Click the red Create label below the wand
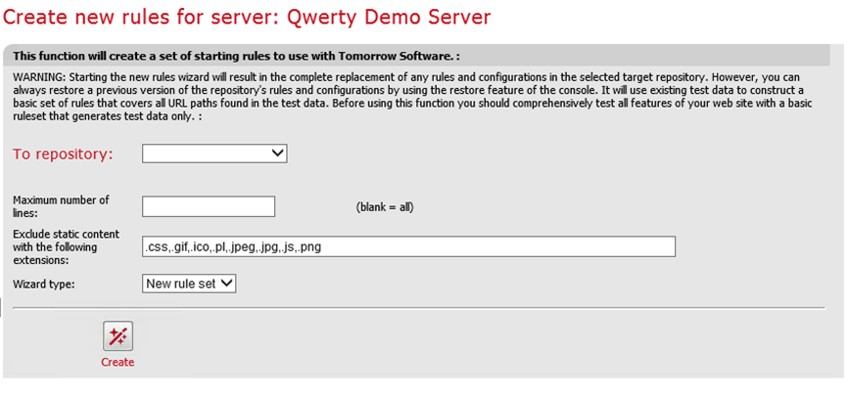 [x=118, y=363]
